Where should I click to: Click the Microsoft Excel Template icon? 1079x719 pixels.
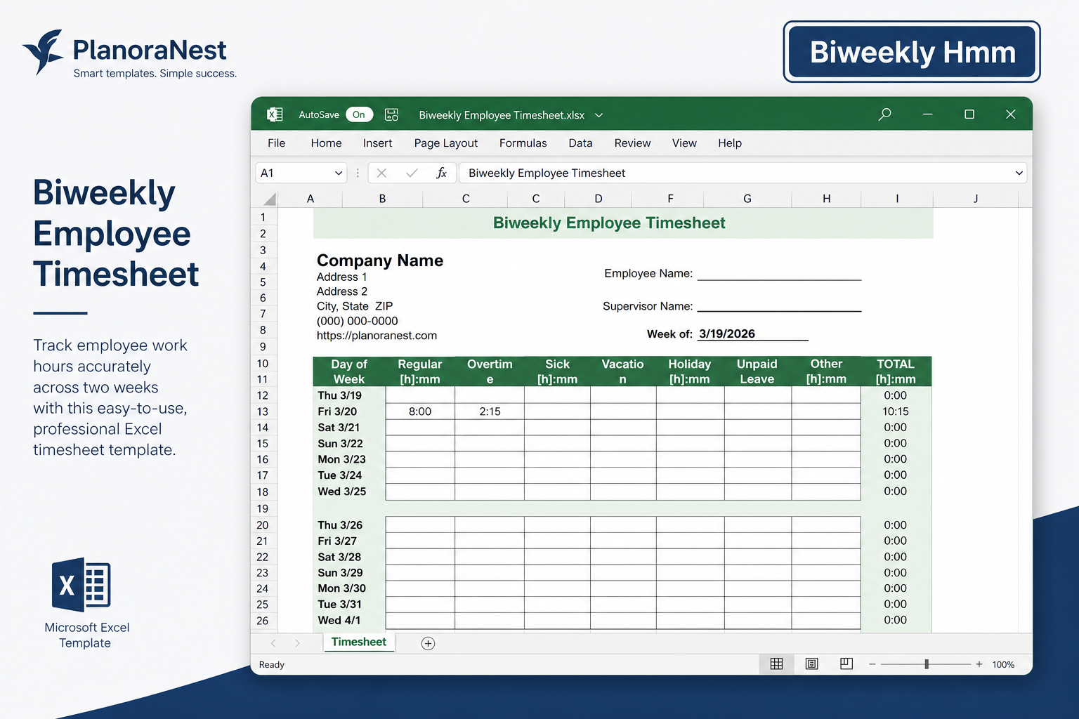pyautogui.click(x=81, y=585)
